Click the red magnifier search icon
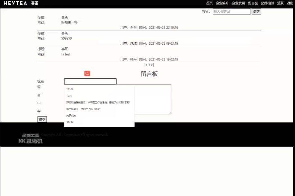 tap(87, 73)
